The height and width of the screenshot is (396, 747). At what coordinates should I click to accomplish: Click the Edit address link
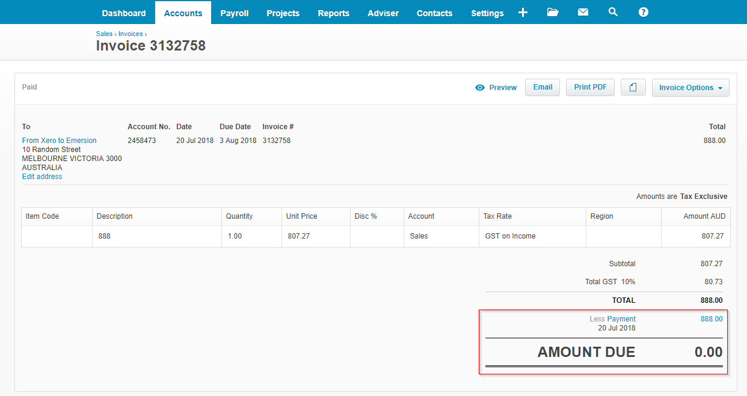click(42, 177)
